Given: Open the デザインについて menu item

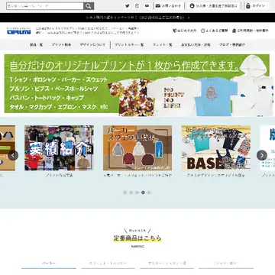Looking at the screenshot, I should click(92, 44).
